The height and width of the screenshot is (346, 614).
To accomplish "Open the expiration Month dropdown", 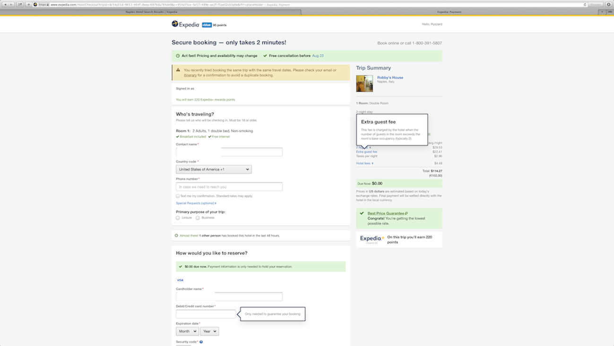I will (x=187, y=331).
